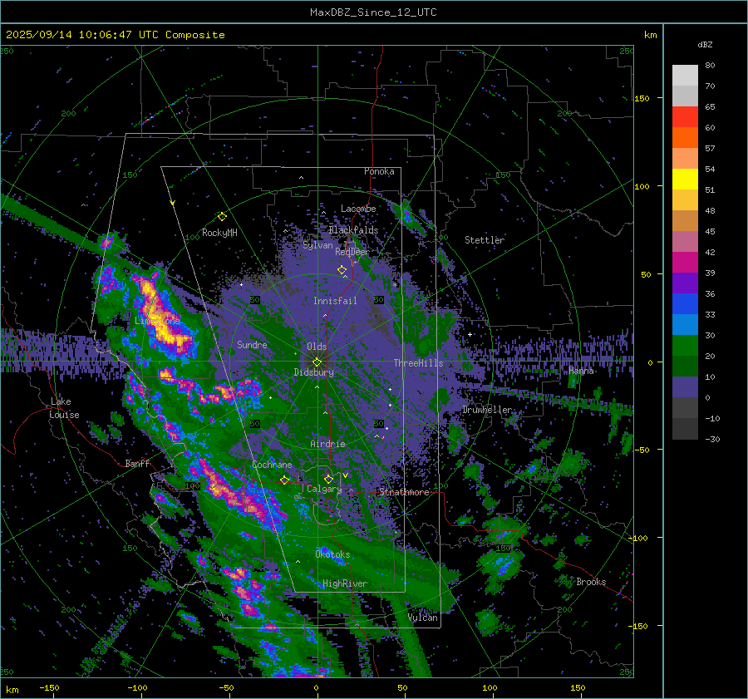Image resolution: width=748 pixels, height=699 pixels.
Task: Select the Drumheller label
Action: click(487, 410)
